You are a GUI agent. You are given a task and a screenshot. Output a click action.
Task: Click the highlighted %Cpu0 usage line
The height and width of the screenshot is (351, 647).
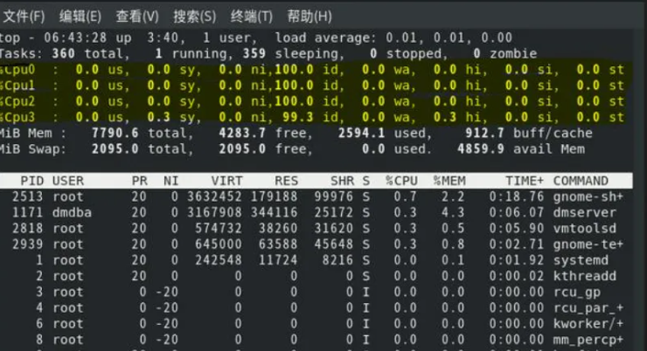[312, 69]
